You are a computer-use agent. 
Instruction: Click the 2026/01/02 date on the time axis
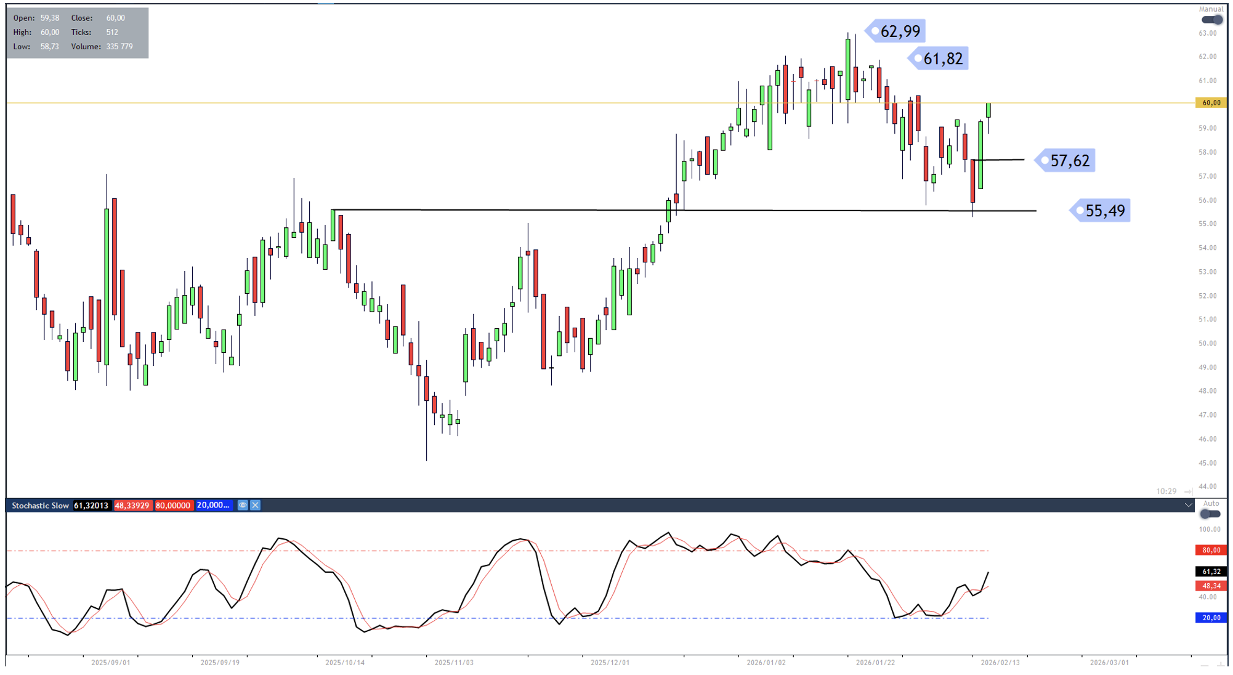point(766,663)
